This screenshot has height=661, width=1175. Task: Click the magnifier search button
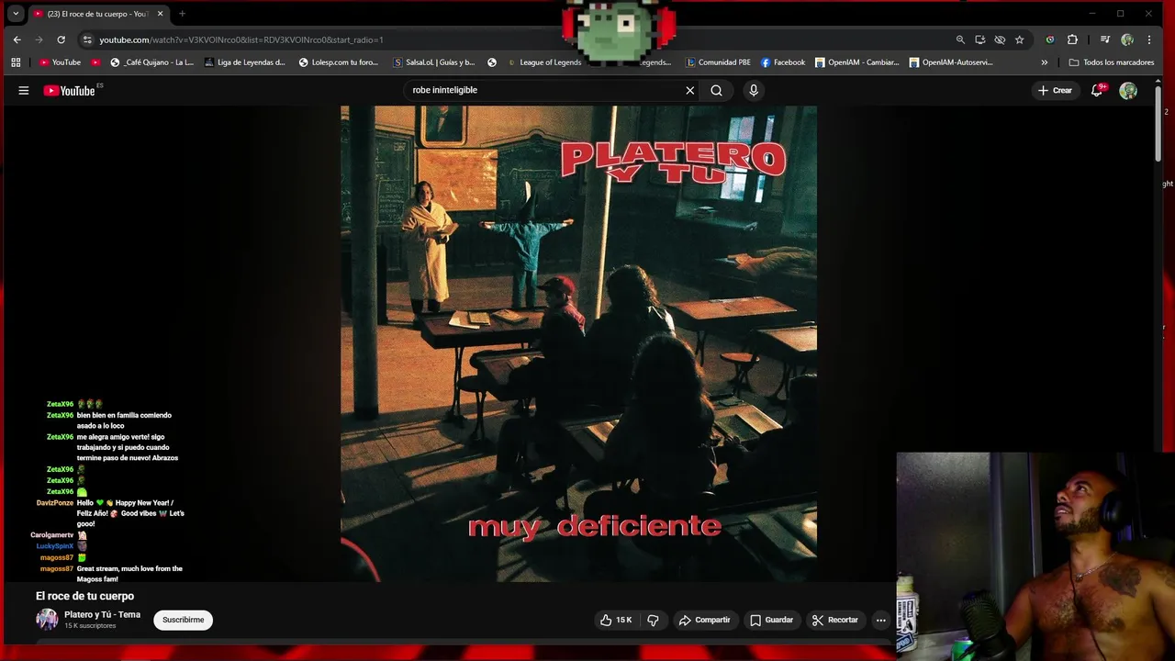(716, 90)
